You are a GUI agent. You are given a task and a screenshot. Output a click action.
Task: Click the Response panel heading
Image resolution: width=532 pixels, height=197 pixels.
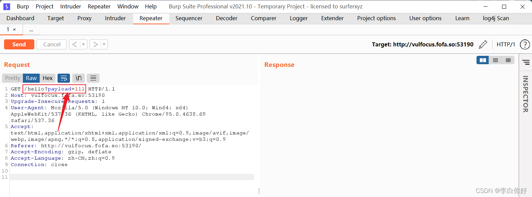[x=279, y=65]
